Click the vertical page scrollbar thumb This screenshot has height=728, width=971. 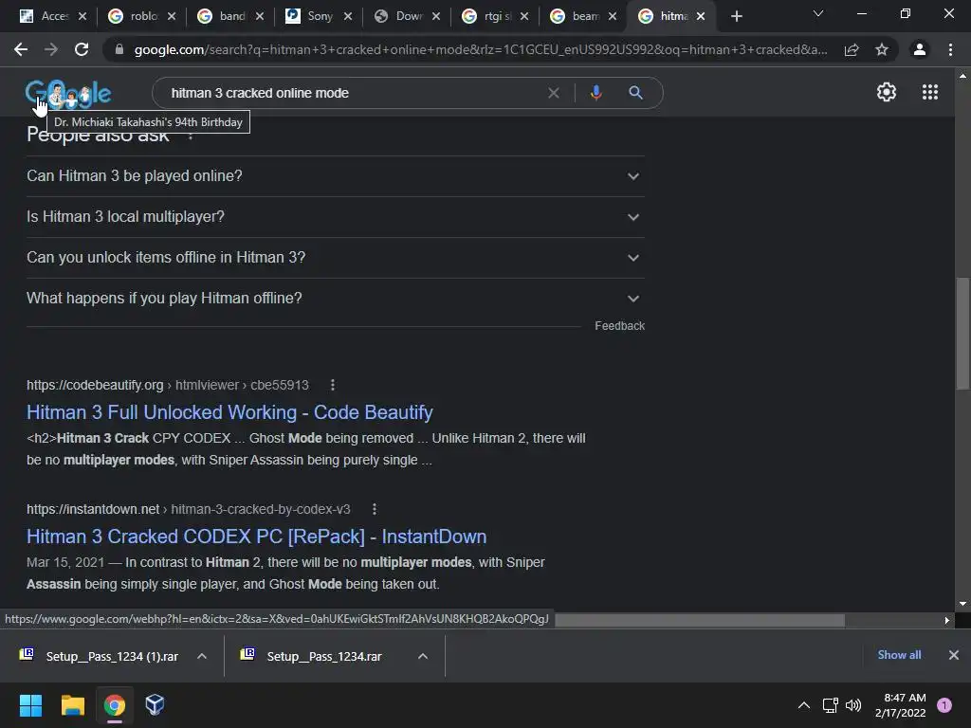point(962,334)
